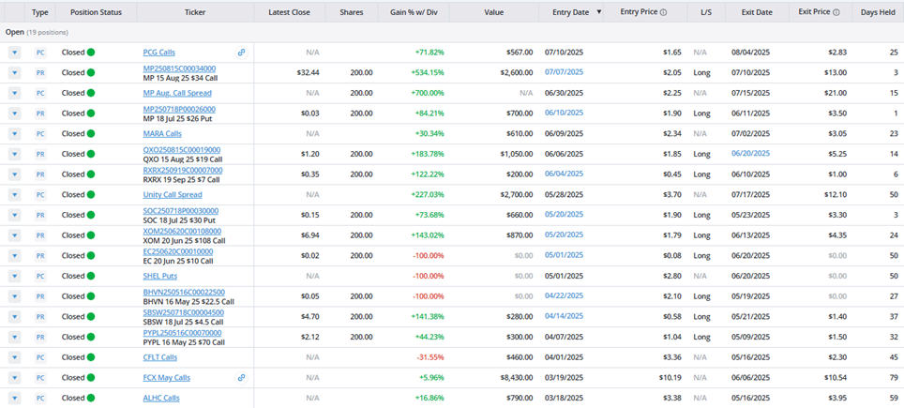Open the Unity Call Spread link
Screen dimensions: 904x408
pyautogui.click(x=172, y=195)
